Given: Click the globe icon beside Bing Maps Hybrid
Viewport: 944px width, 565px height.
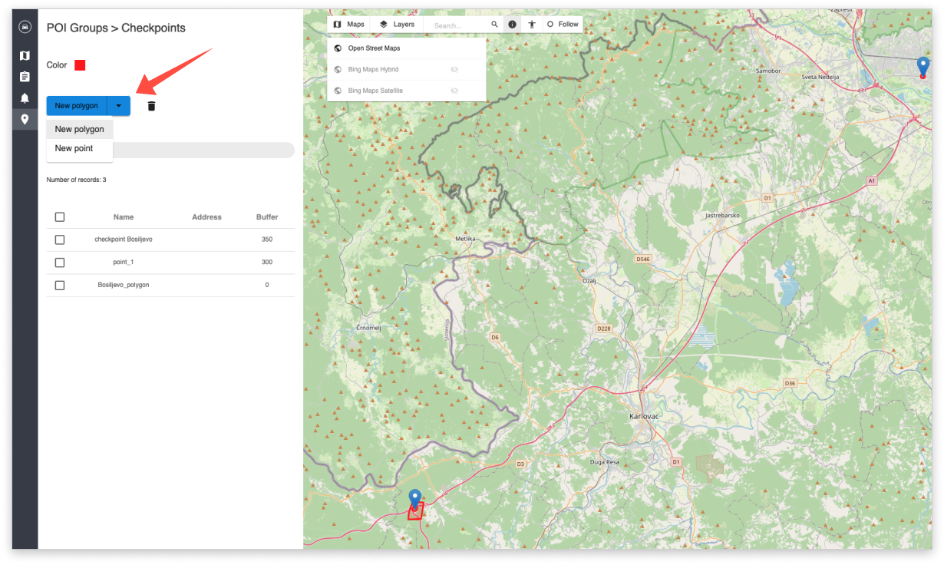Looking at the screenshot, I should point(338,69).
